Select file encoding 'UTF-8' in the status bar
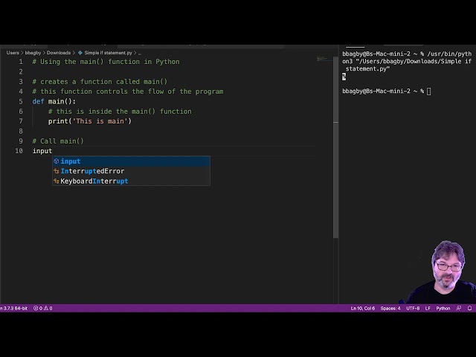Image resolution: width=476 pixels, height=357 pixels. 413,308
